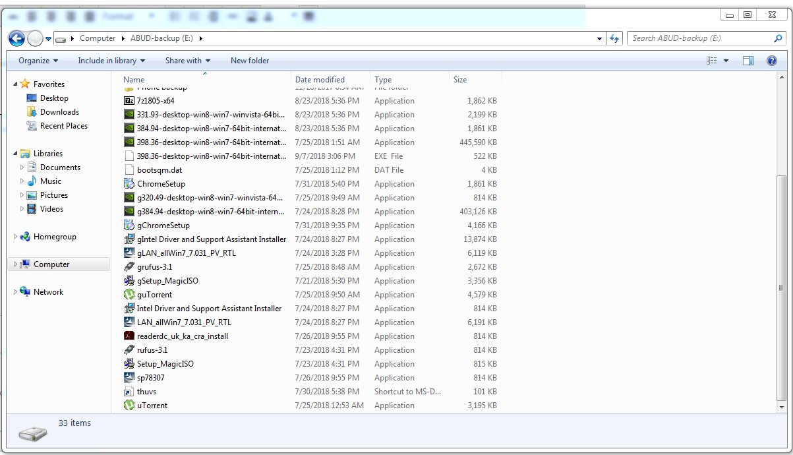The height and width of the screenshot is (455, 793).
Task: Click the g384.94-desktop NVIDIA icon
Action: 129,212
